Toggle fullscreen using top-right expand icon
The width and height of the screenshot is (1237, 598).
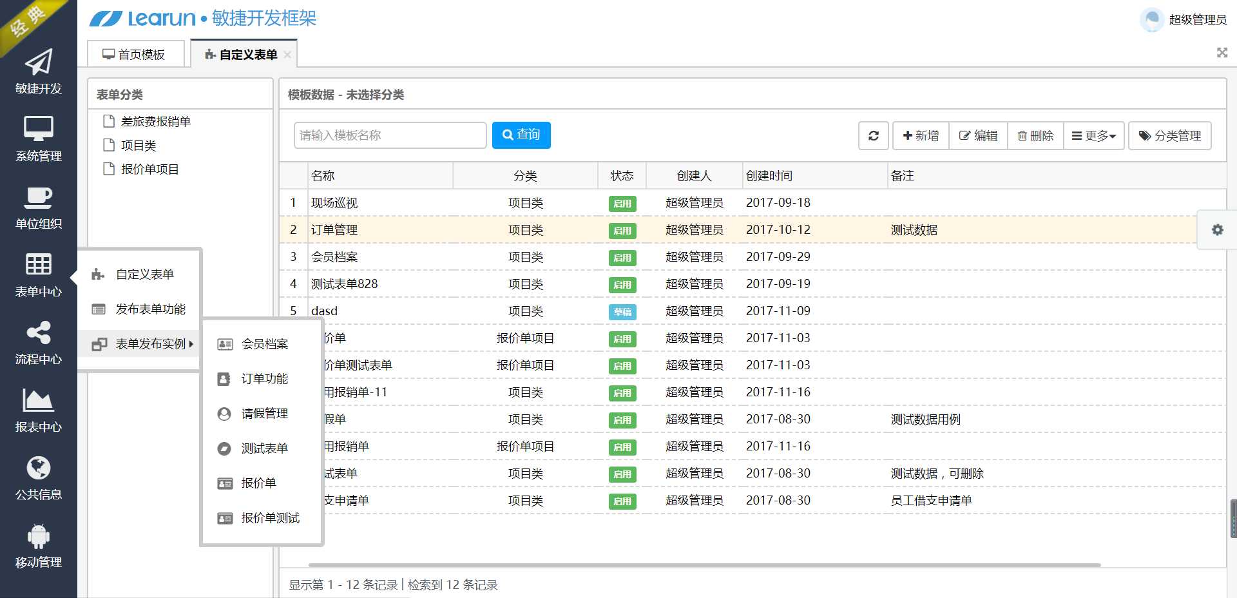point(1222,53)
